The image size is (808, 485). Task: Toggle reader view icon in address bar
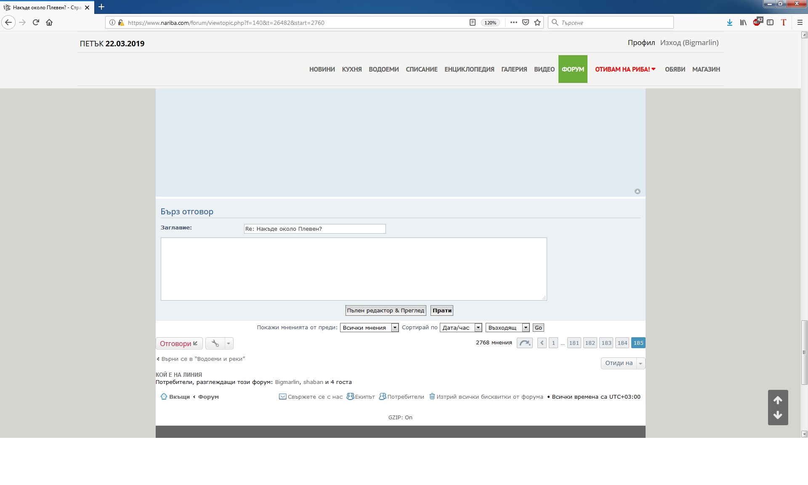[472, 22]
